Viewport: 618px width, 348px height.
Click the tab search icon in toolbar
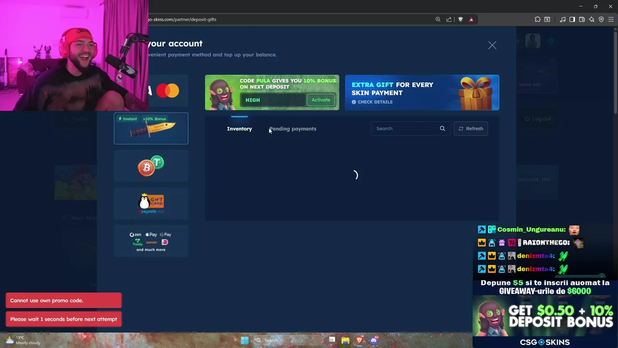[547, 19]
